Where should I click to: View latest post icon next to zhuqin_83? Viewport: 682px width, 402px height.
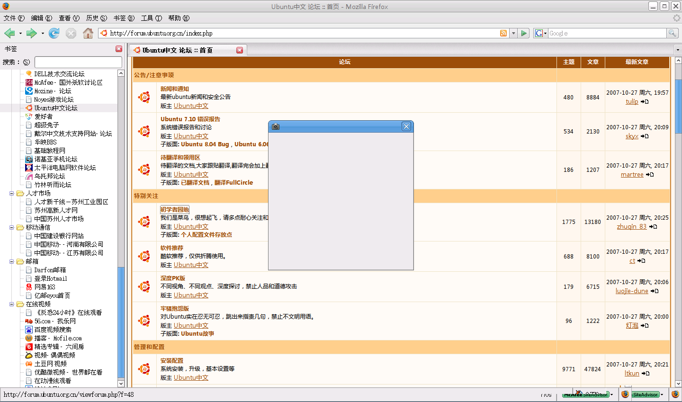(x=653, y=227)
